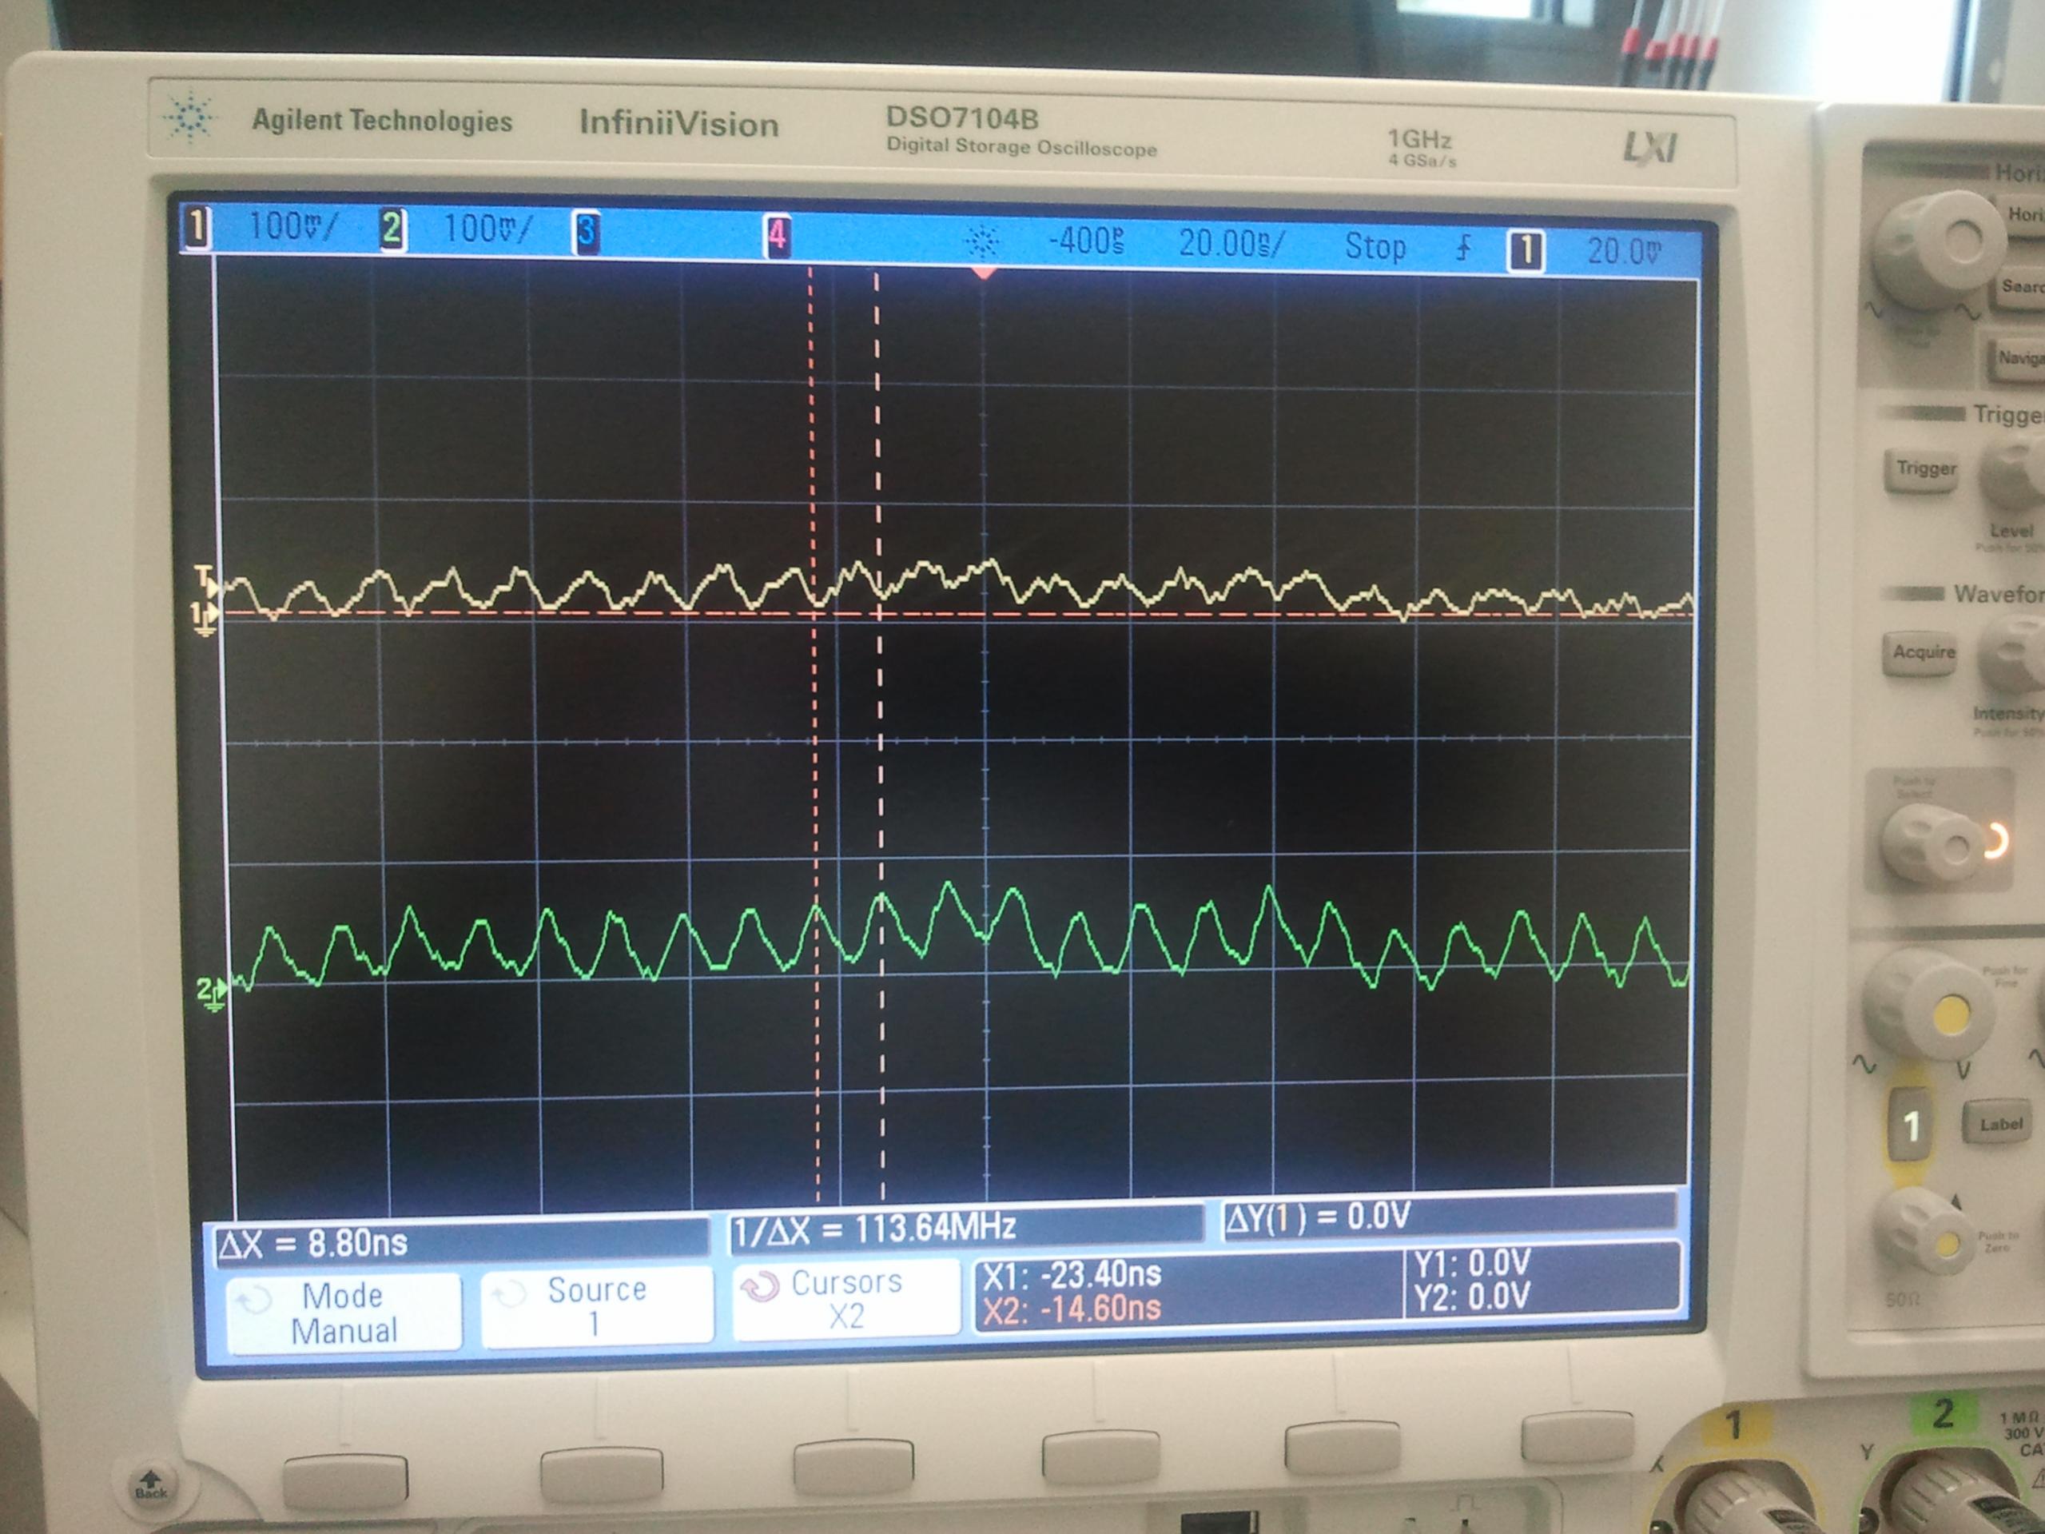The image size is (2045, 1534).
Task: Click the sun-shaped icon before the -400ps delay
Action: (x=981, y=243)
